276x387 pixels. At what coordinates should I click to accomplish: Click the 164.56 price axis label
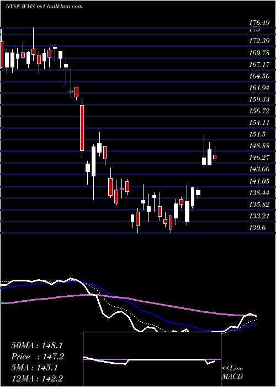point(259,76)
